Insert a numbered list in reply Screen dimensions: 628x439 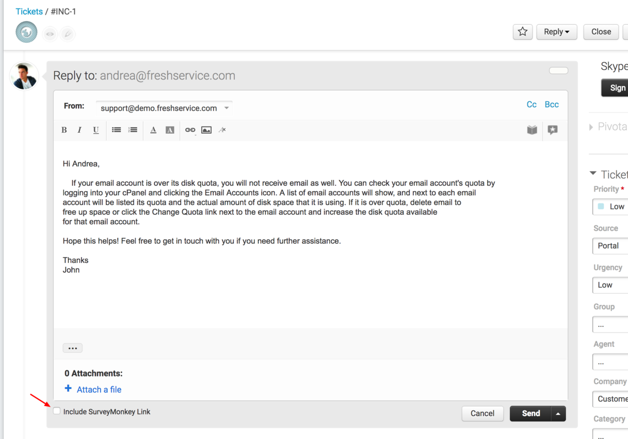(133, 130)
